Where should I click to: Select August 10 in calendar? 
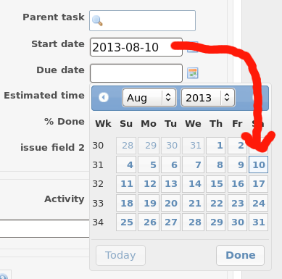click(x=258, y=165)
